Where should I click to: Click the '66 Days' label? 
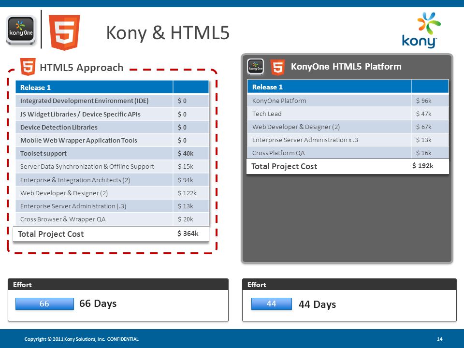[x=98, y=304]
